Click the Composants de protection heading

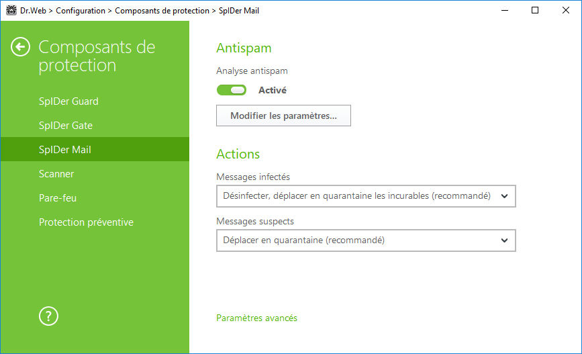97,56
